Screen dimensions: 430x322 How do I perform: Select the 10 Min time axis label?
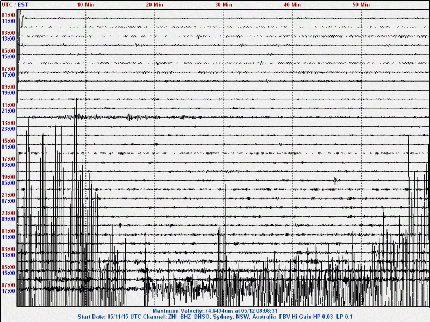tap(85, 5)
